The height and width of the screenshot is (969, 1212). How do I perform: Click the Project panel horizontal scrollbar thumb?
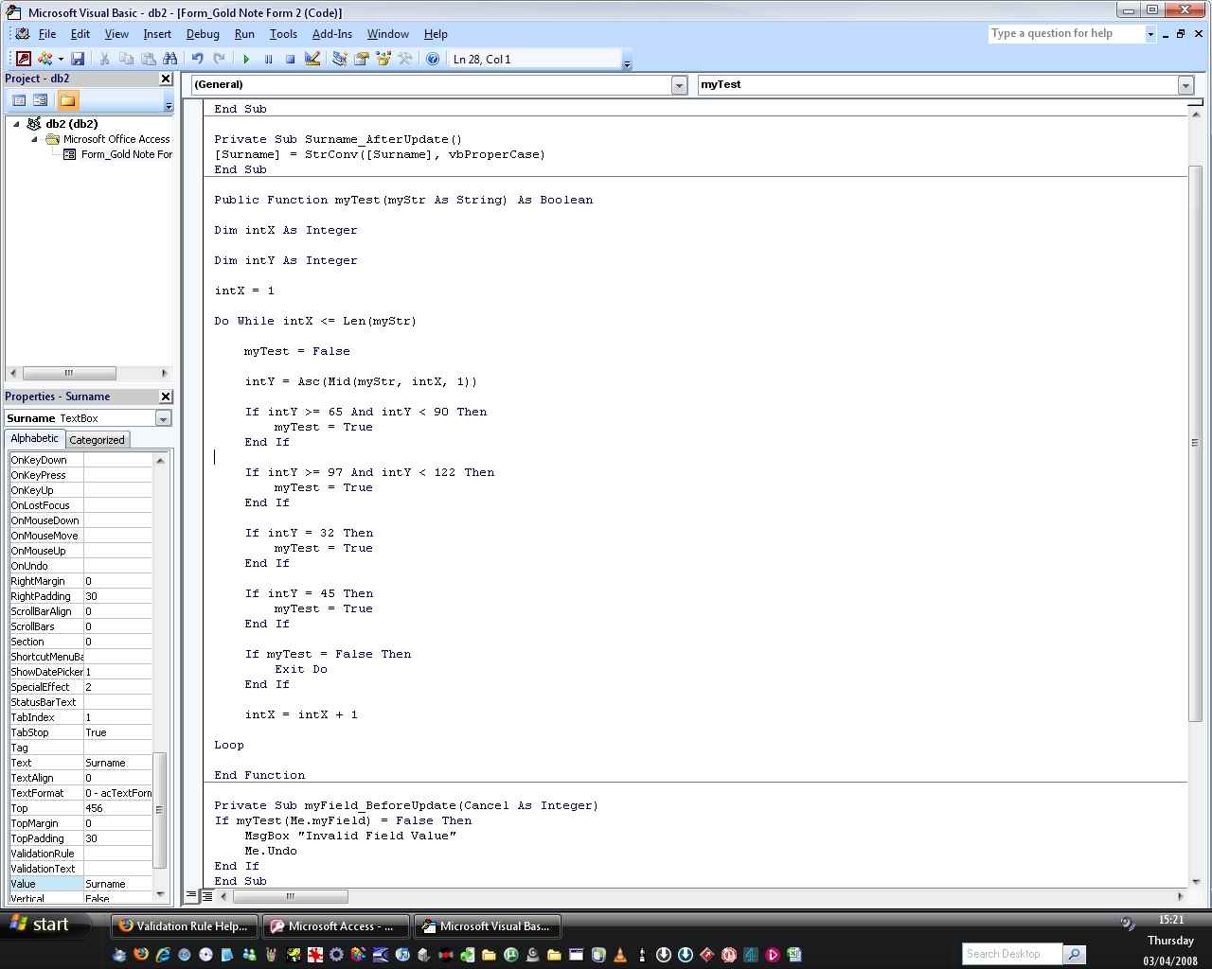69,373
